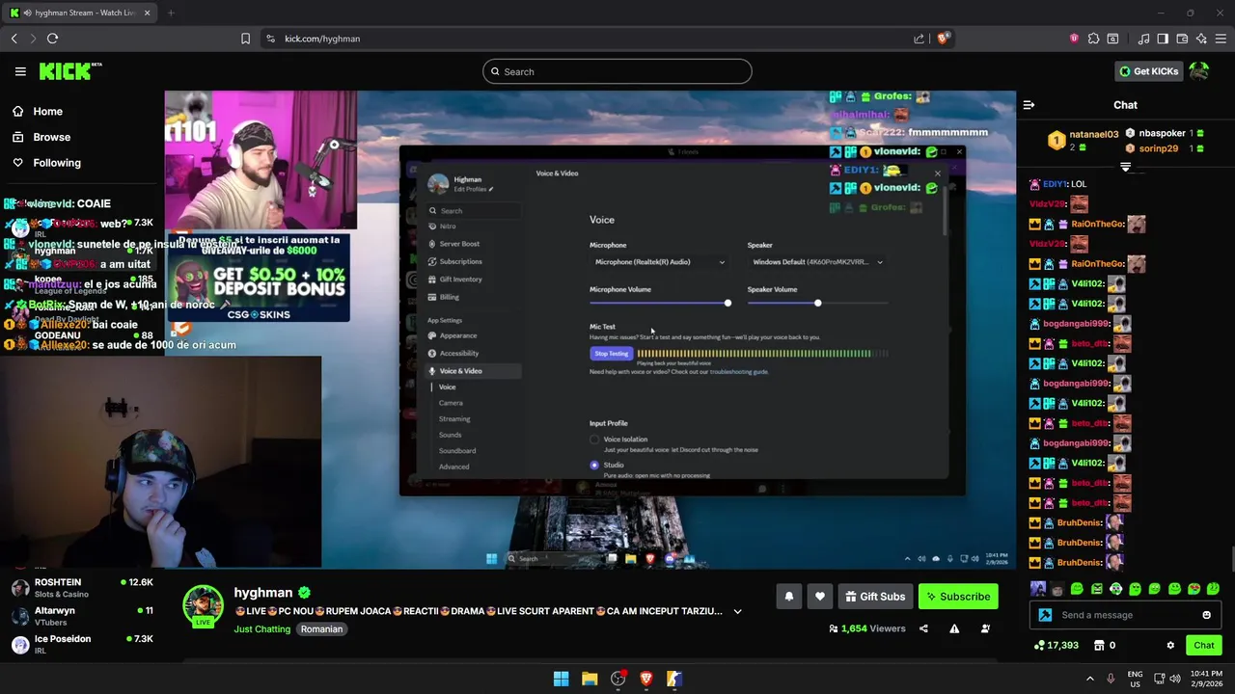Adjust Microphone Volume slider handle

click(x=727, y=304)
